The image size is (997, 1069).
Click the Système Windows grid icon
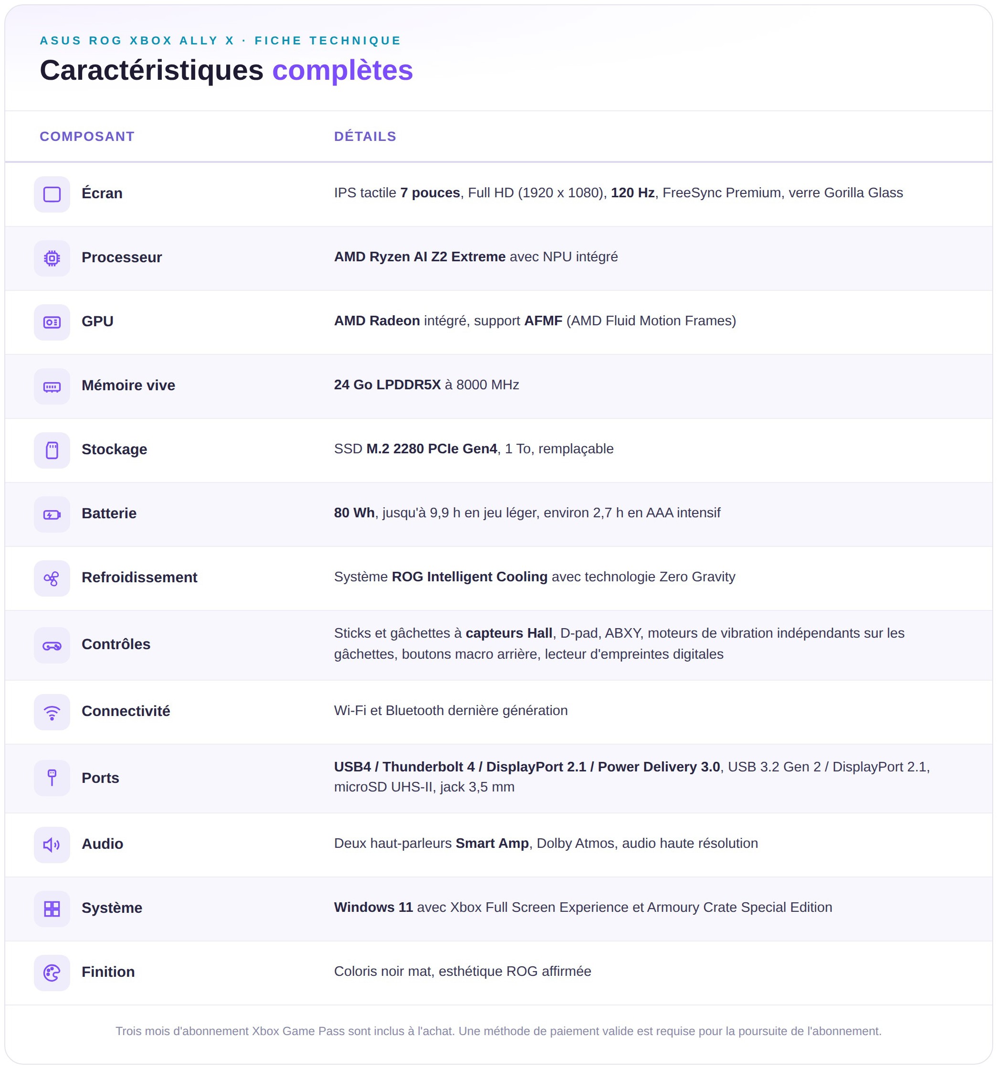coord(52,909)
